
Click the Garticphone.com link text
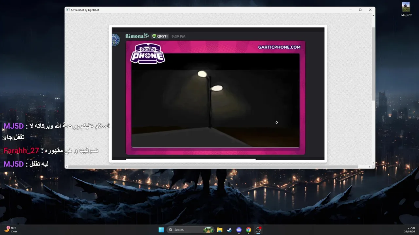279,47
